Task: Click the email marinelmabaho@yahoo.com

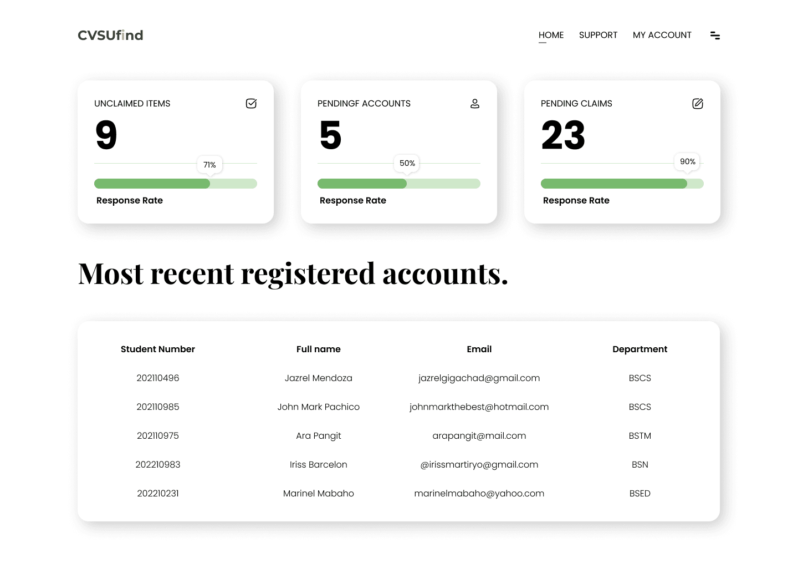Action: [x=479, y=493]
